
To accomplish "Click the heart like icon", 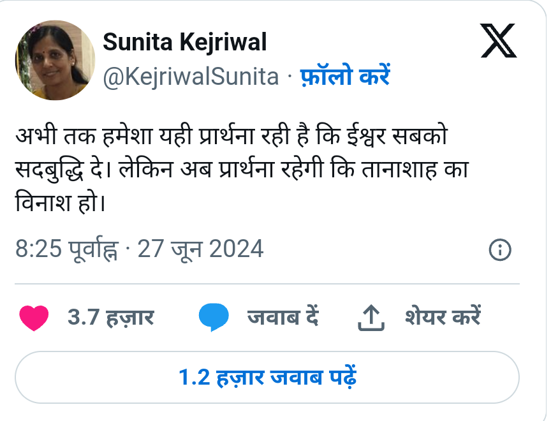I will 34,318.
